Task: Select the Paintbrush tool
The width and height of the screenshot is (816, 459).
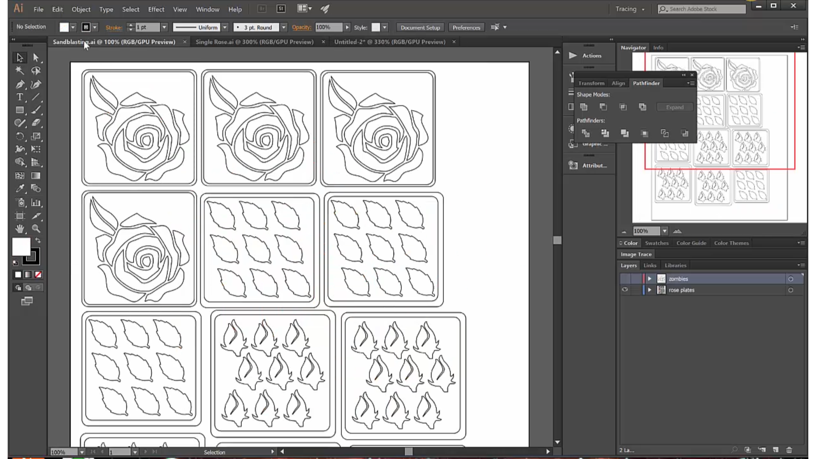Action: click(37, 110)
